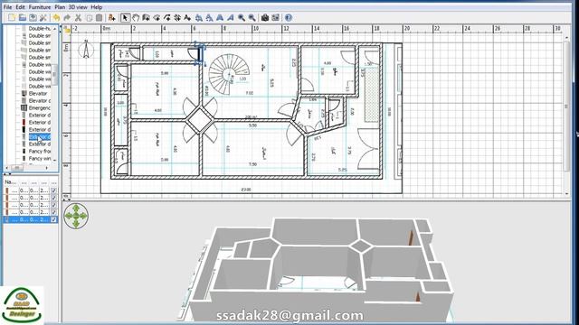Open the Edit menu
This screenshot has width=579, height=325.
click(x=20, y=7)
